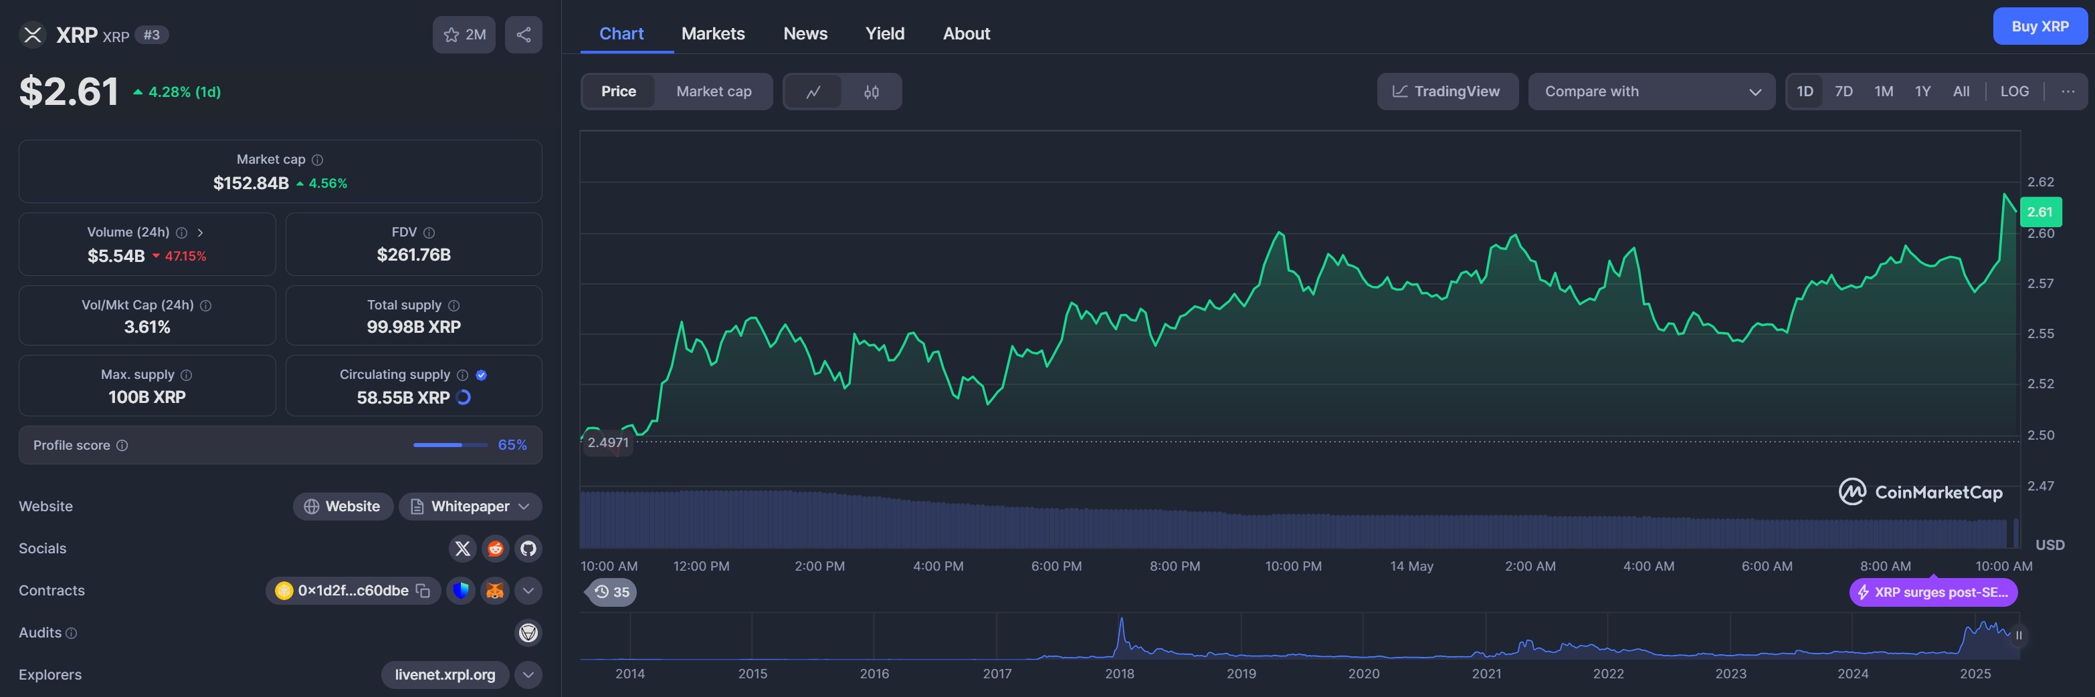Click the blue shield wallet icon

(x=461, y=591)
